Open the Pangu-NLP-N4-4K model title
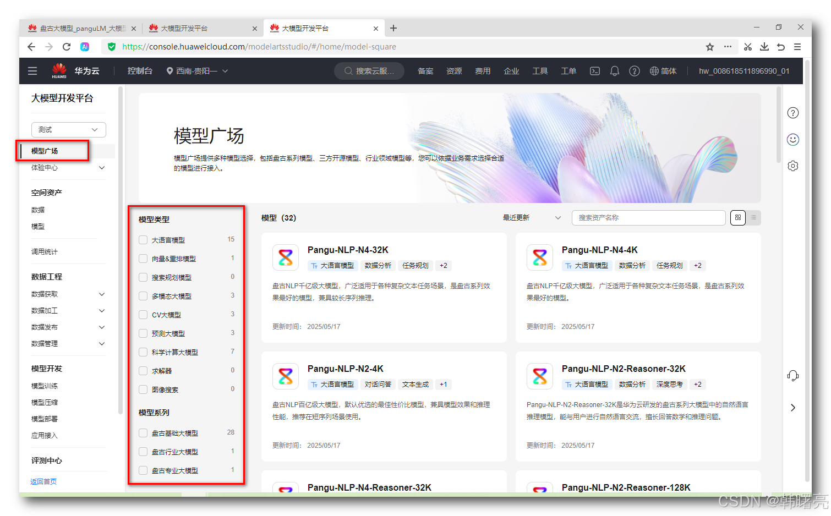The width and height of the screenshot is (831, 516). click(x=599, y=250)
